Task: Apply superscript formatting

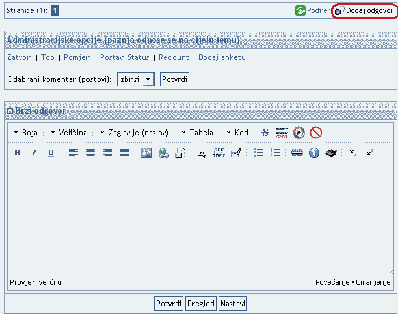Action: (369, 153)
